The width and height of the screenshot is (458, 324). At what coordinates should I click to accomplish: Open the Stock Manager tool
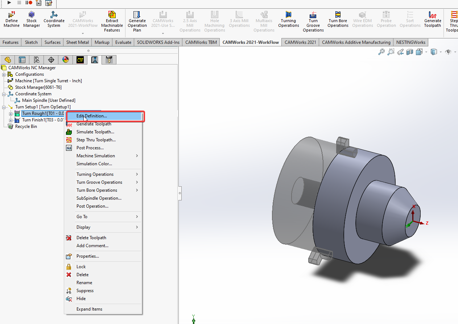point(32,19)
